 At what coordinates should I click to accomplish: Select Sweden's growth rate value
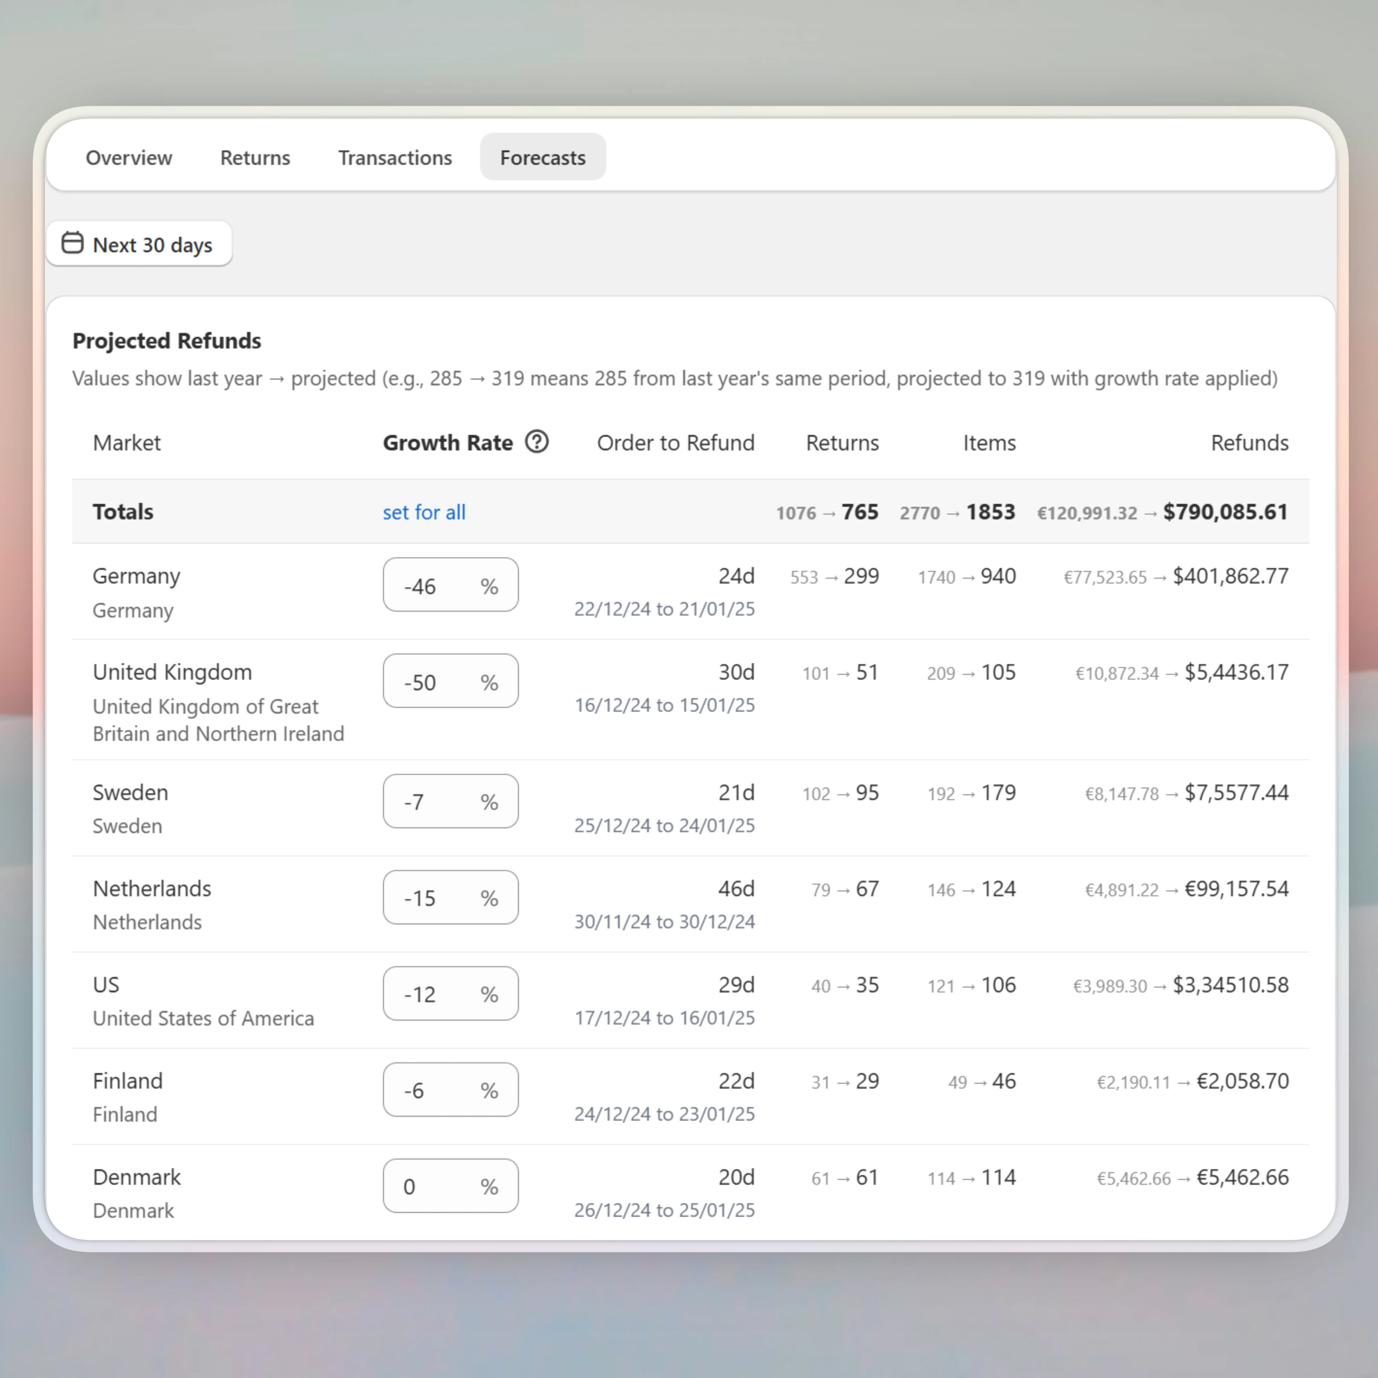click(x=450, y=801)
